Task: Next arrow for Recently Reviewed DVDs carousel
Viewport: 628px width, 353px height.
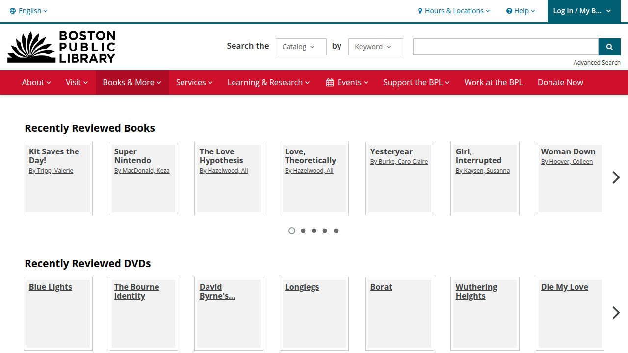Action: tap(616, 313)
